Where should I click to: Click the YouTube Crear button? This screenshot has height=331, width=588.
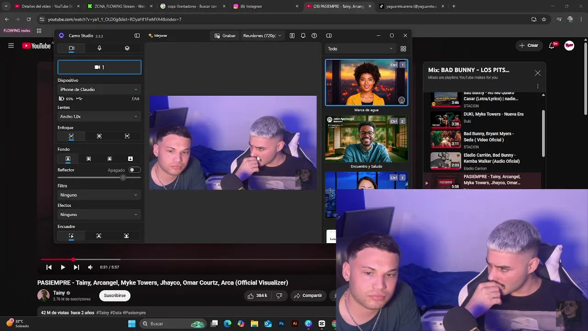pos(529,46)
